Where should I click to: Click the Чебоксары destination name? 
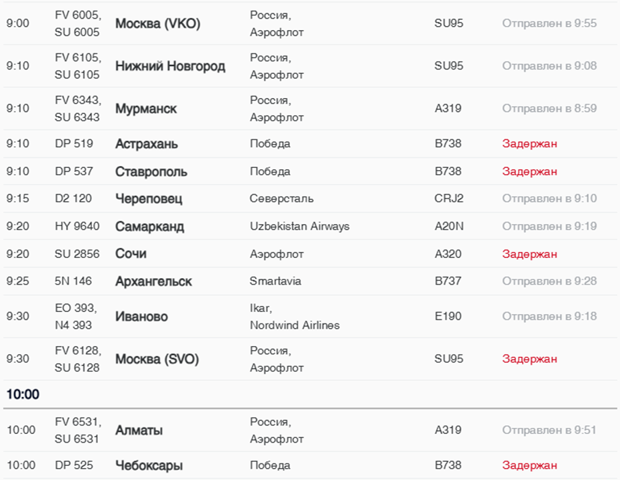149,465
